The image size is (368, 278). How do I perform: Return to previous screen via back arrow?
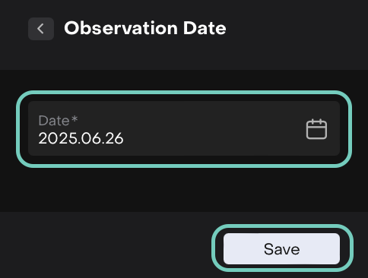pyautogui.click(x=41, y=29)
